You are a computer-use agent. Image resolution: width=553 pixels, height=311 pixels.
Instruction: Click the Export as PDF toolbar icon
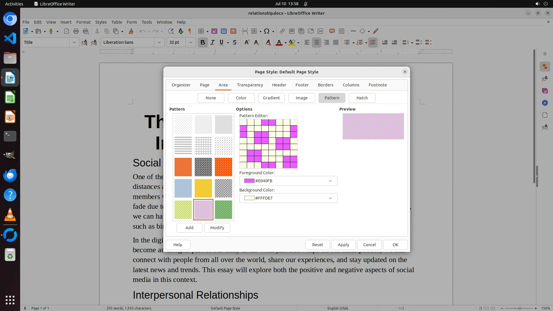point(67,31)
